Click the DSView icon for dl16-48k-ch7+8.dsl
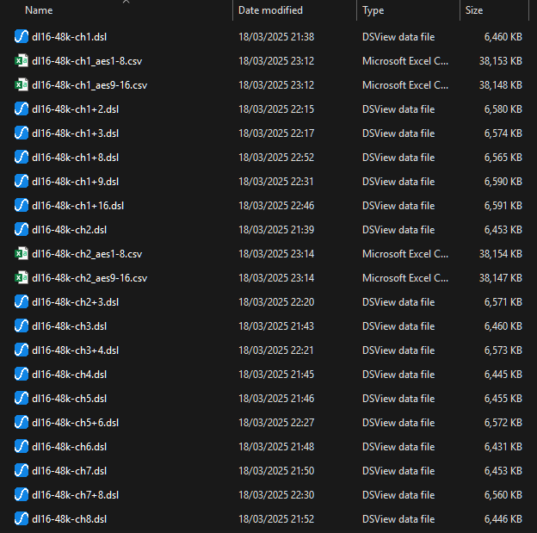Screen dimensions: 537x533 click(22, 494)
